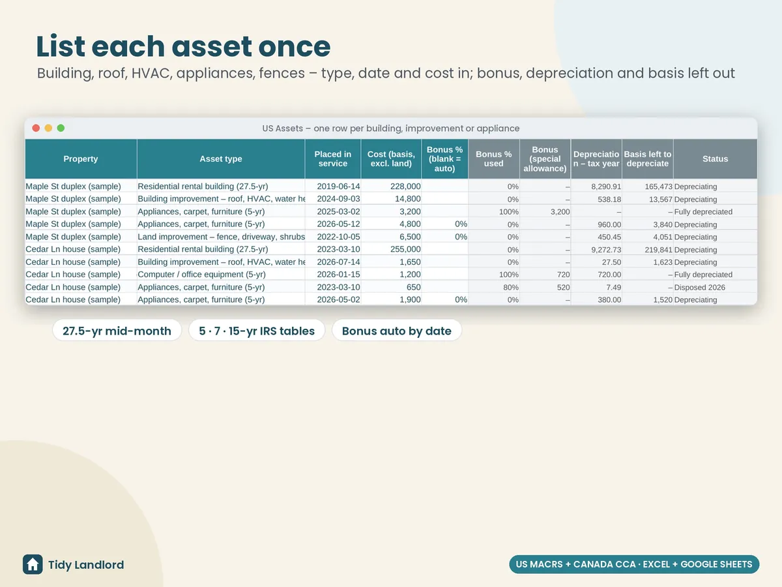Click the 'US MACRS + CANADA CCA · EXCEL + GOOGLE SHEETS' badge

(x=634, y=564)
